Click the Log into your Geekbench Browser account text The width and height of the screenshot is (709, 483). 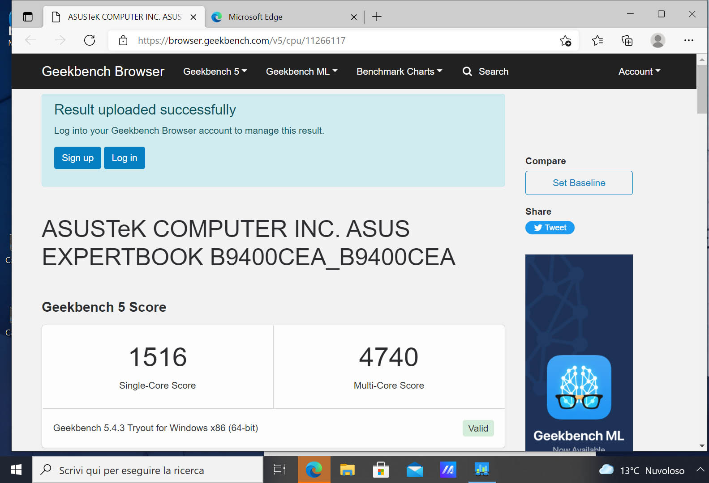click(189, 131)
